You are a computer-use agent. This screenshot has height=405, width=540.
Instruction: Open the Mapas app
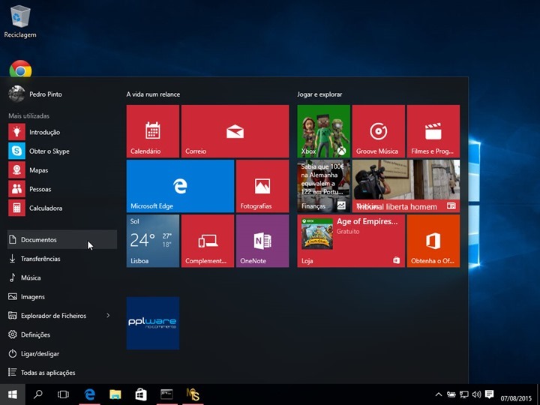pos(62,170)
